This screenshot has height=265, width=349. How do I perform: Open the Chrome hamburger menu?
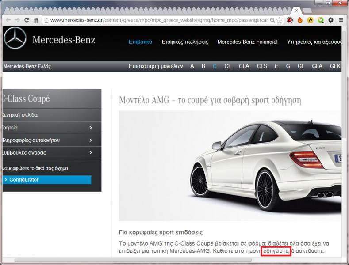click(341, 20)
